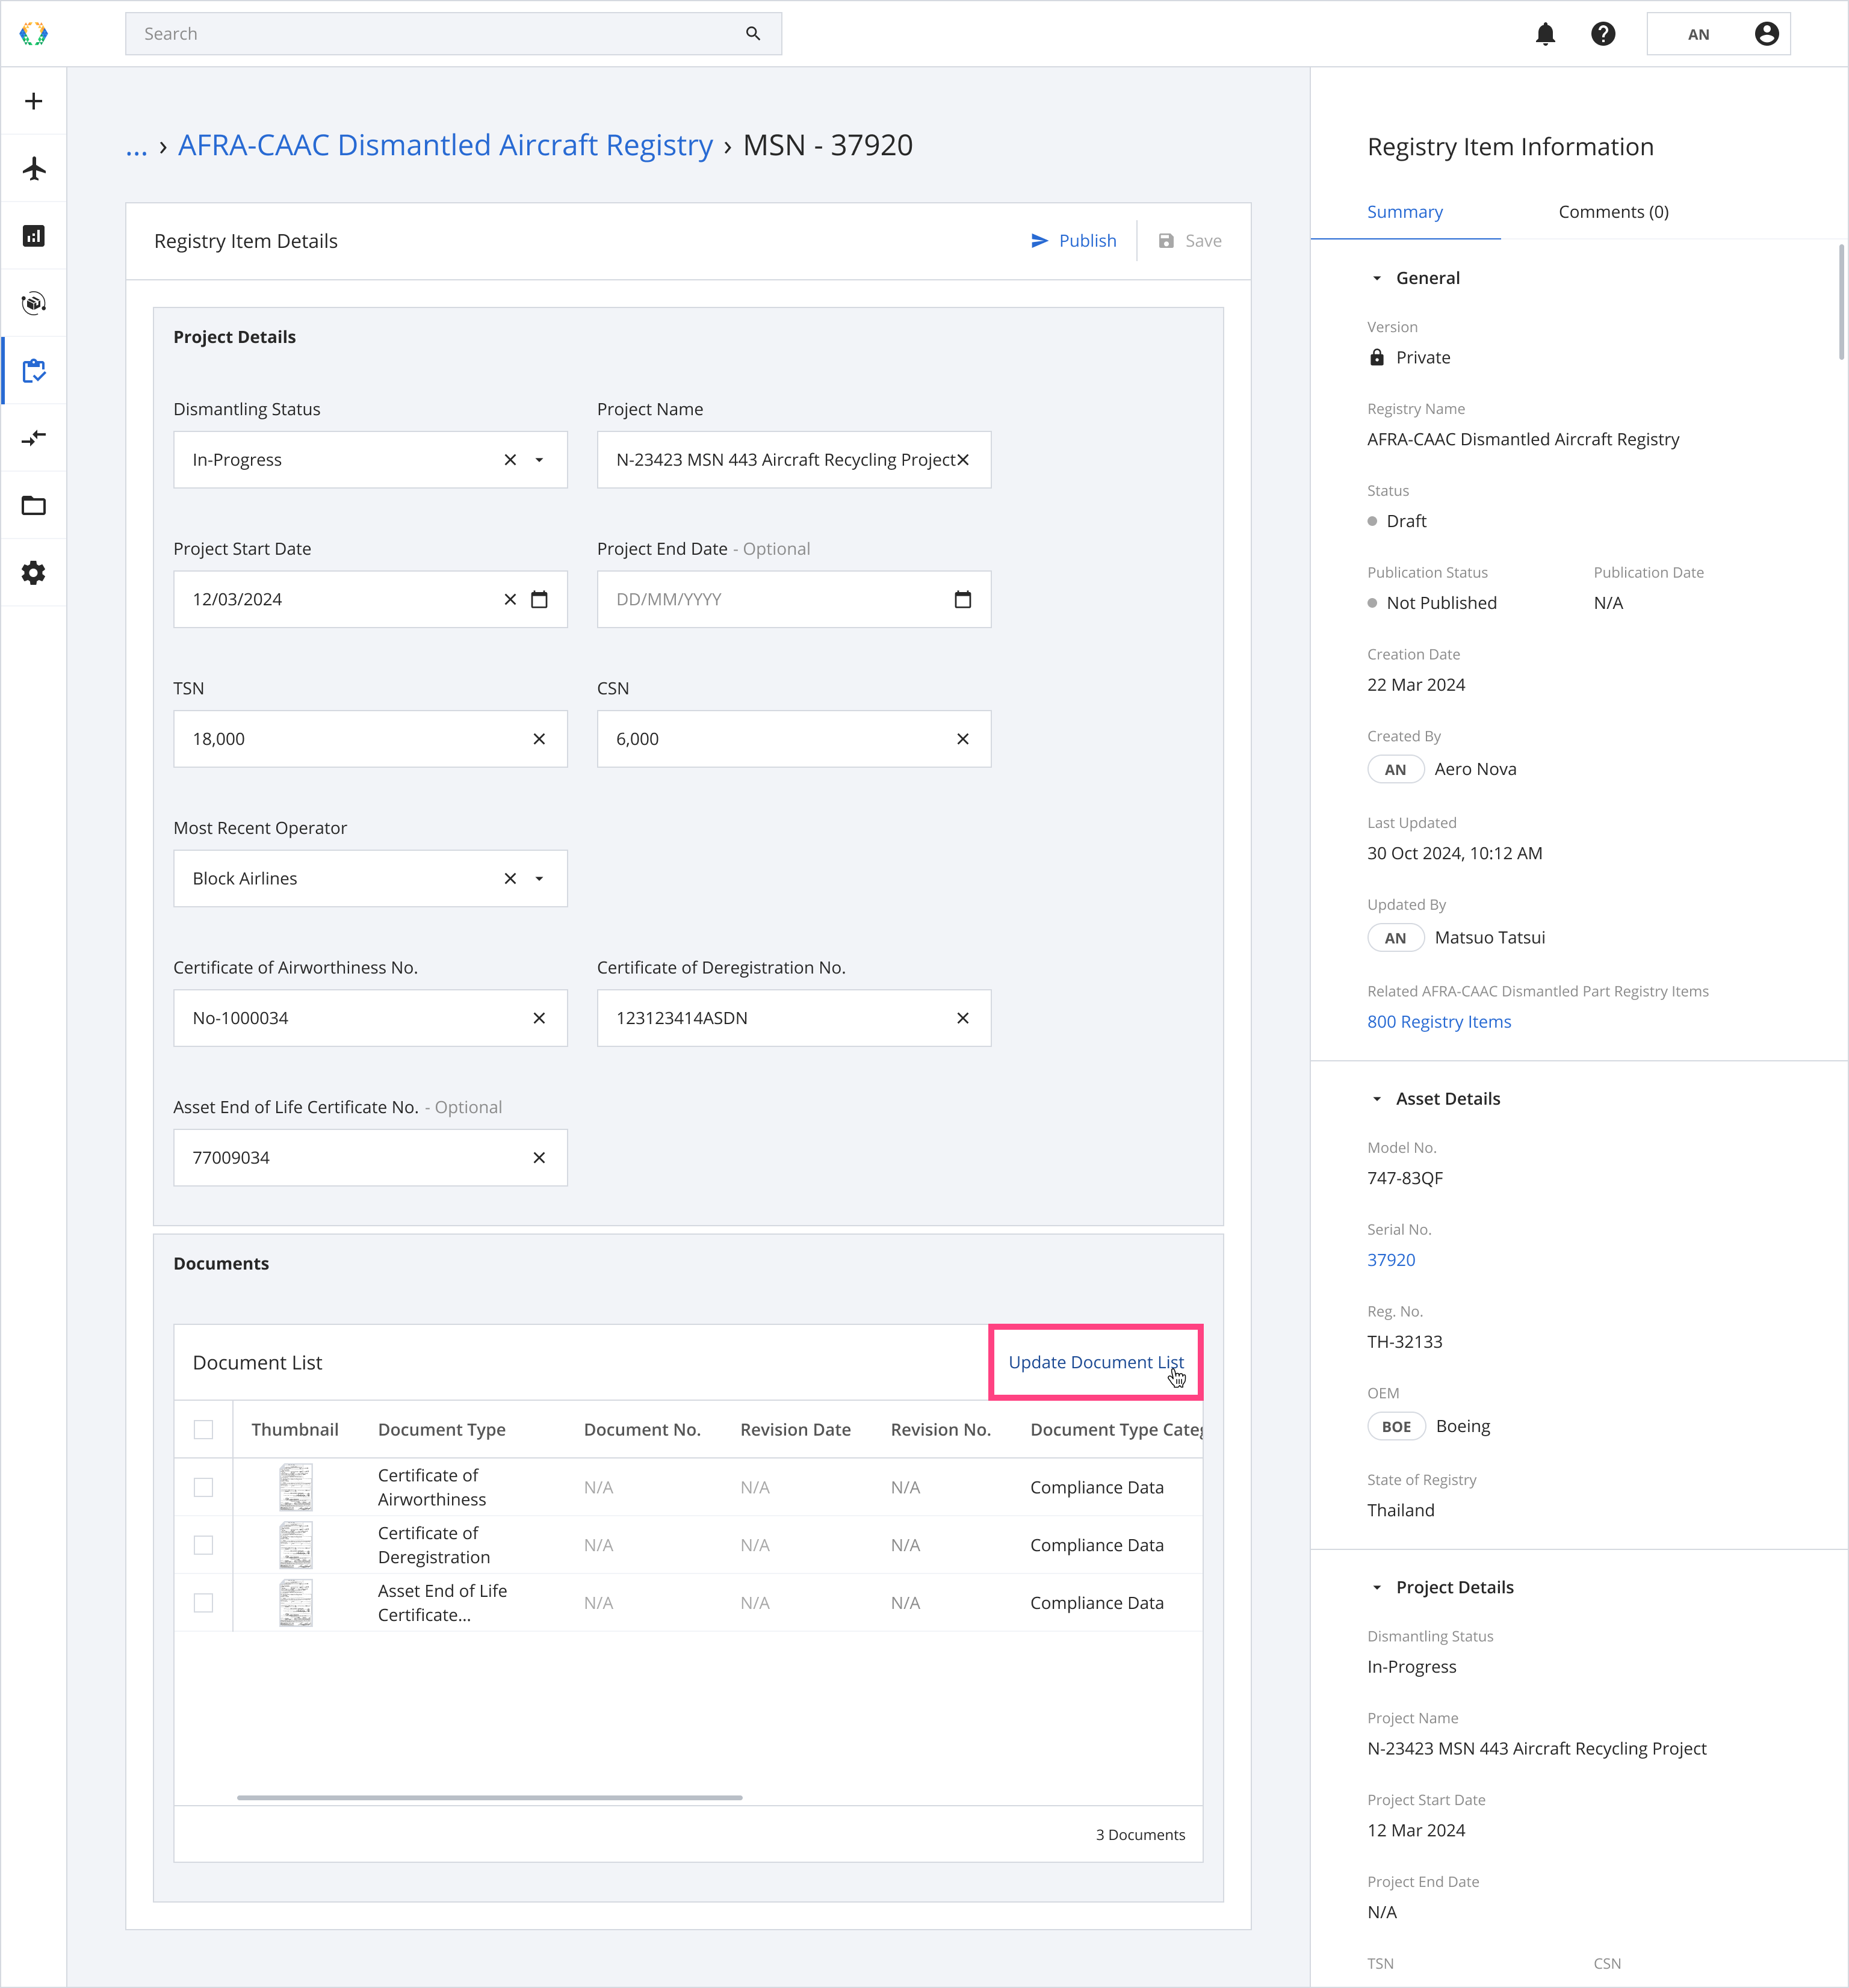Toggle the select-all documents header checkbox
This screenshot has height=1988, width=1849.
tap(203, 1430)
